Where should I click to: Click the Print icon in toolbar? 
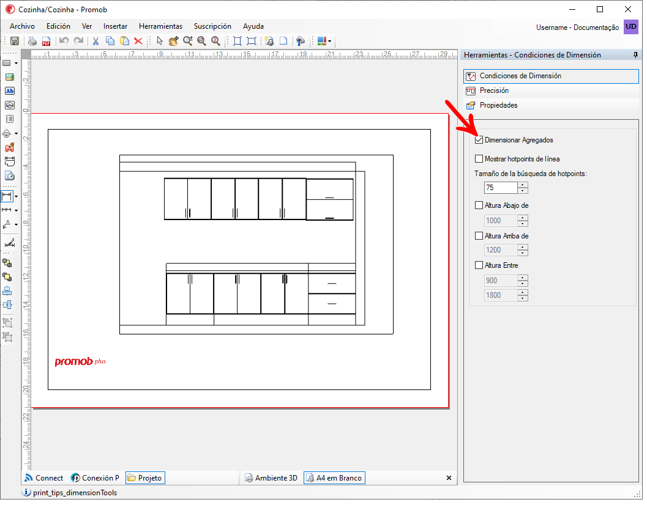point(32,41)
